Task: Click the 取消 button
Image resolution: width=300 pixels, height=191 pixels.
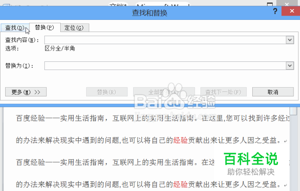Action: 273,92
